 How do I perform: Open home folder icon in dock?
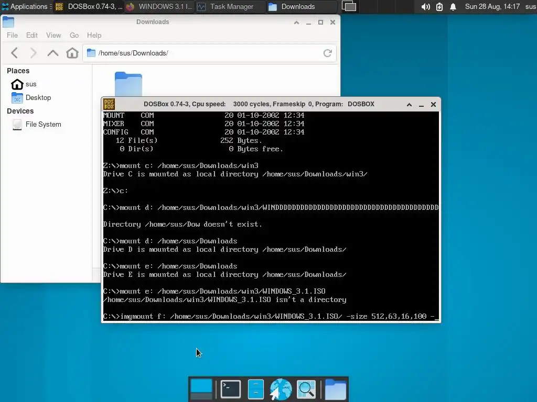click(335, 389)
